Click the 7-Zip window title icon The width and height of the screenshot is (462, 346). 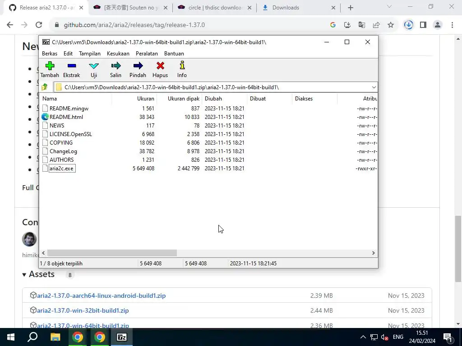coord(46,42)
